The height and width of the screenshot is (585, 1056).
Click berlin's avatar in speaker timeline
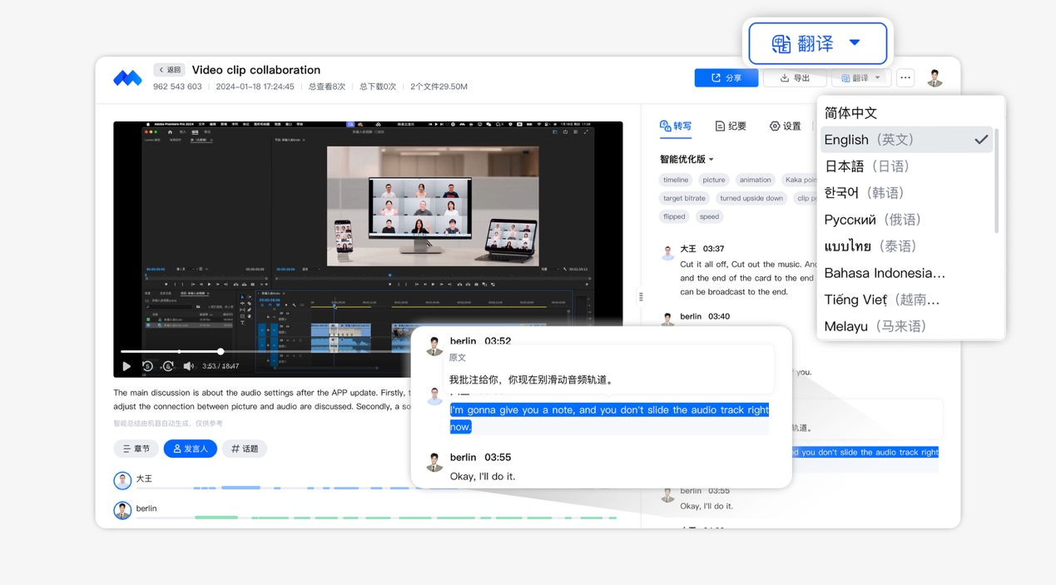[122, 509]
